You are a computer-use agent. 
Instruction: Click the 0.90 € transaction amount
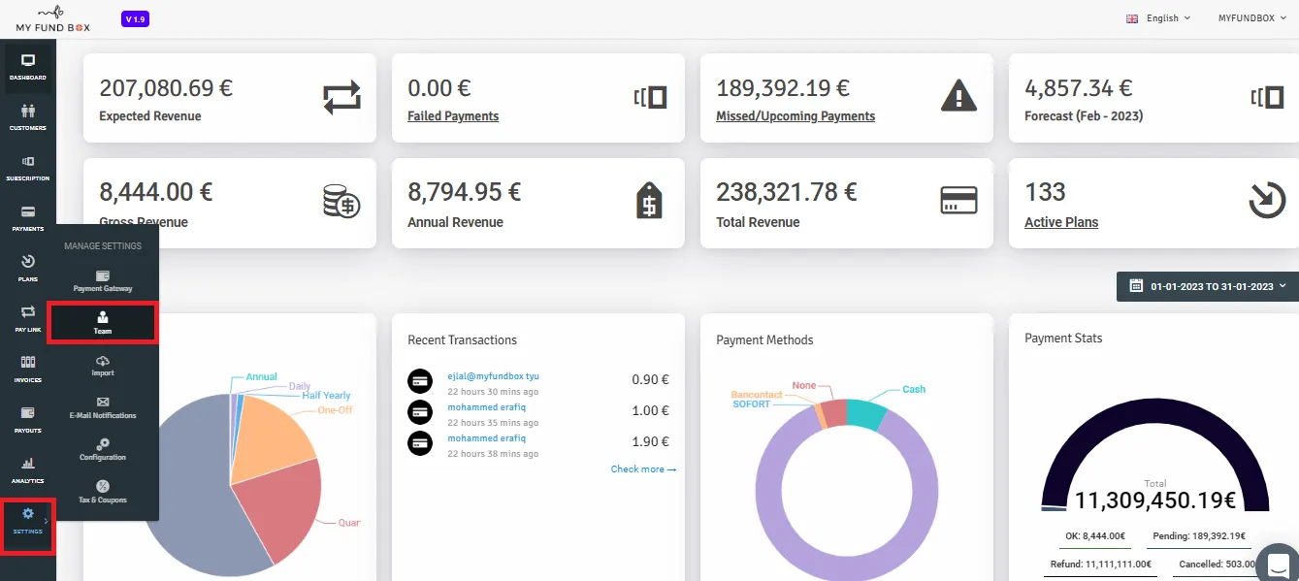point(651,380)
